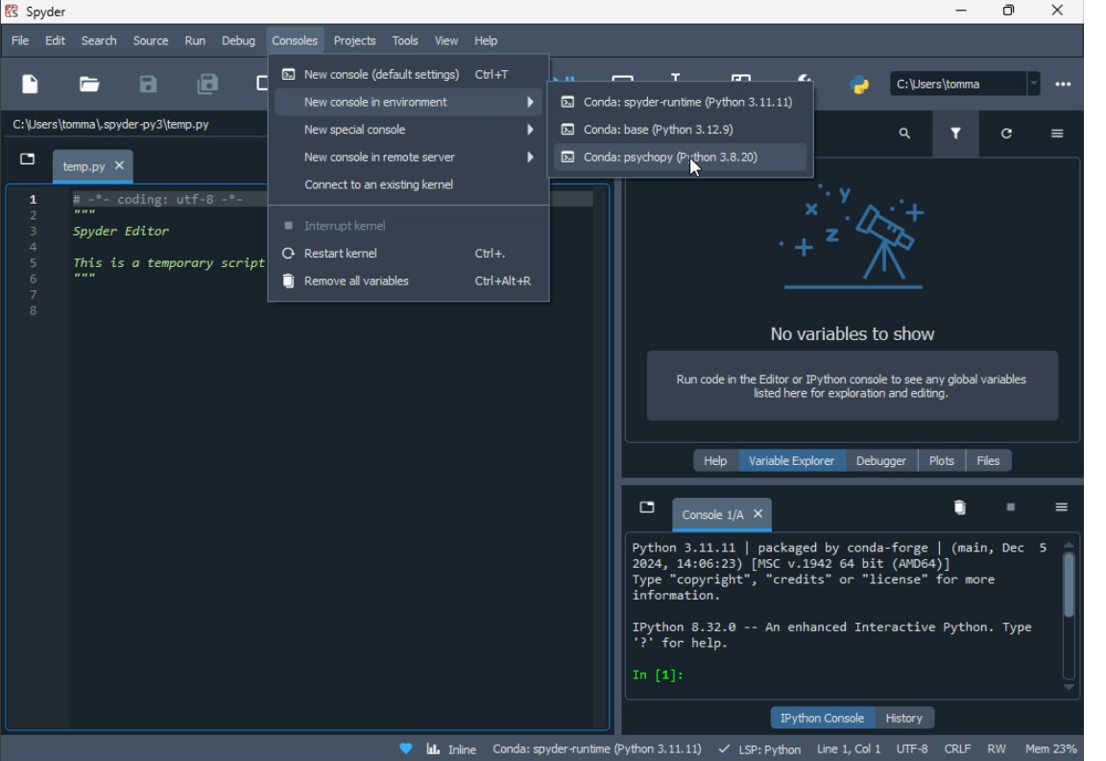Viewport: 1106px width, 761px height.
Task: Switch to the Plots pane tab
Action: [x=941, y=461]
